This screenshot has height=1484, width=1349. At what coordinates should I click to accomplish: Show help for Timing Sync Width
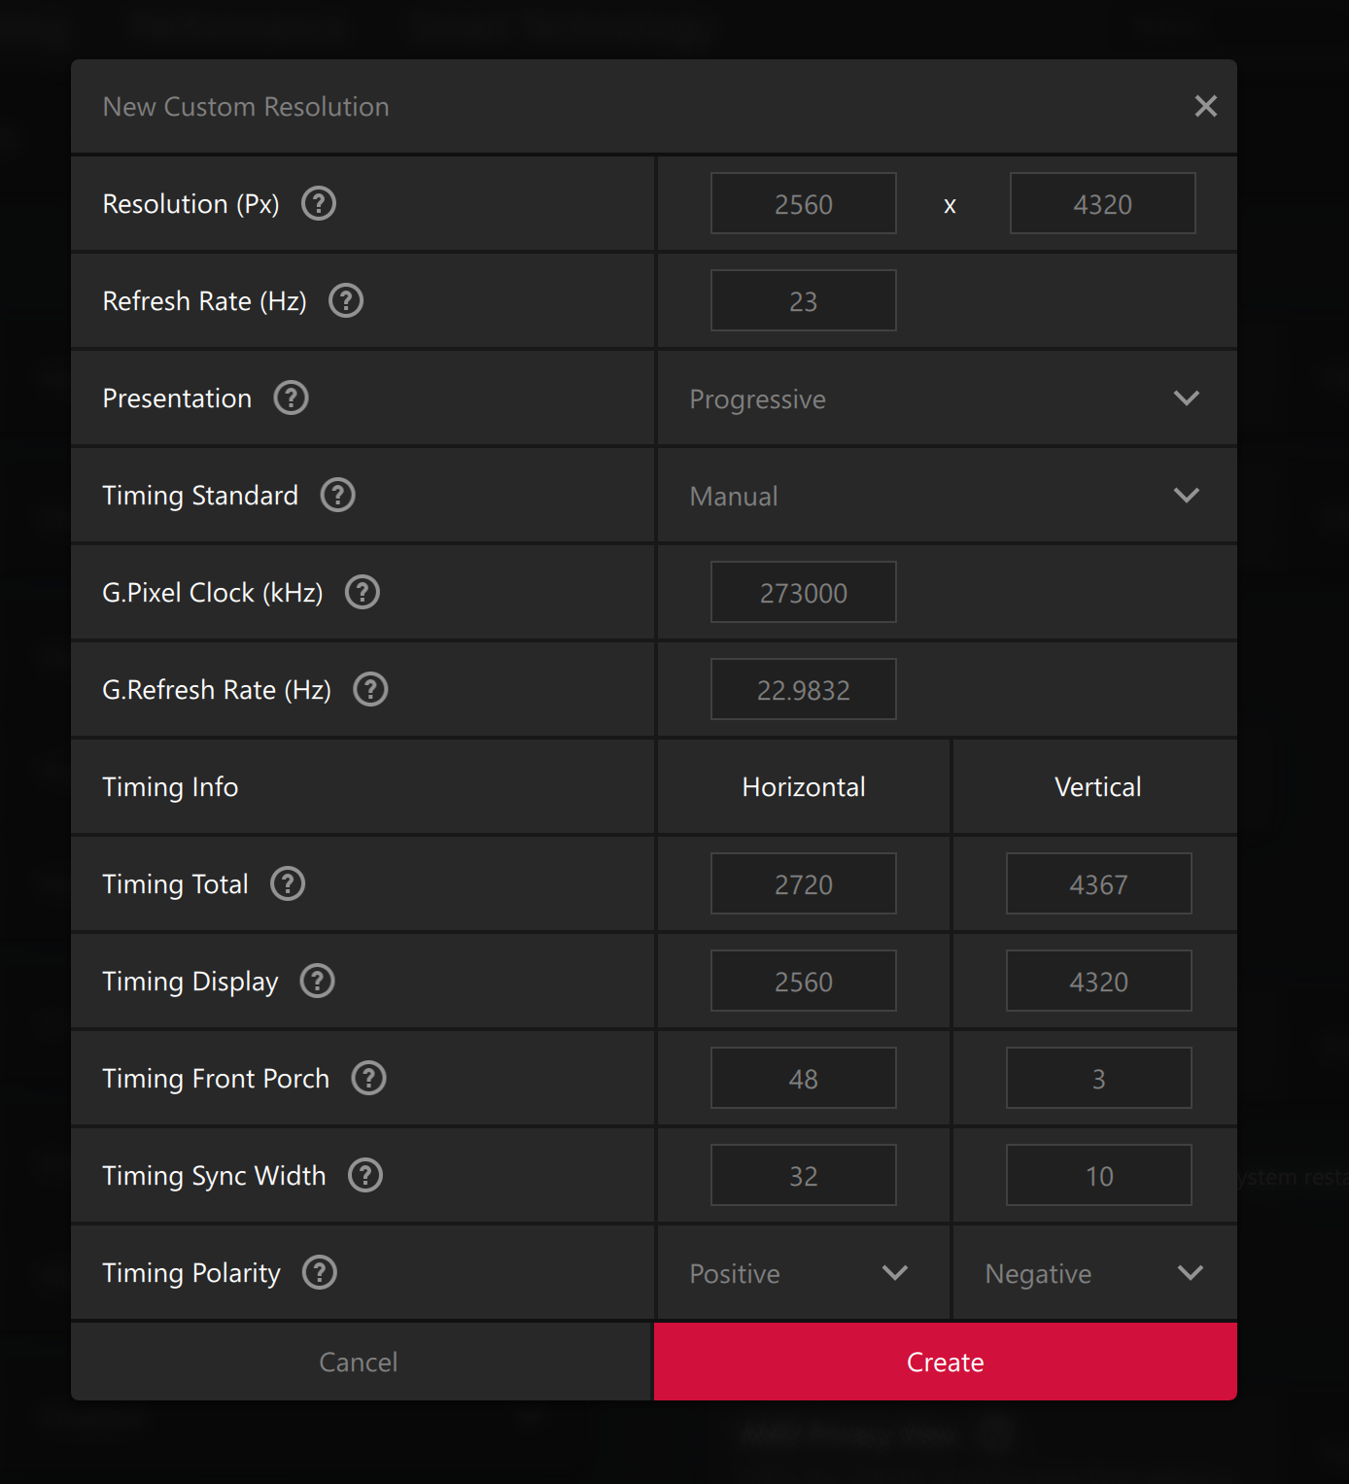pos(365,1176)
